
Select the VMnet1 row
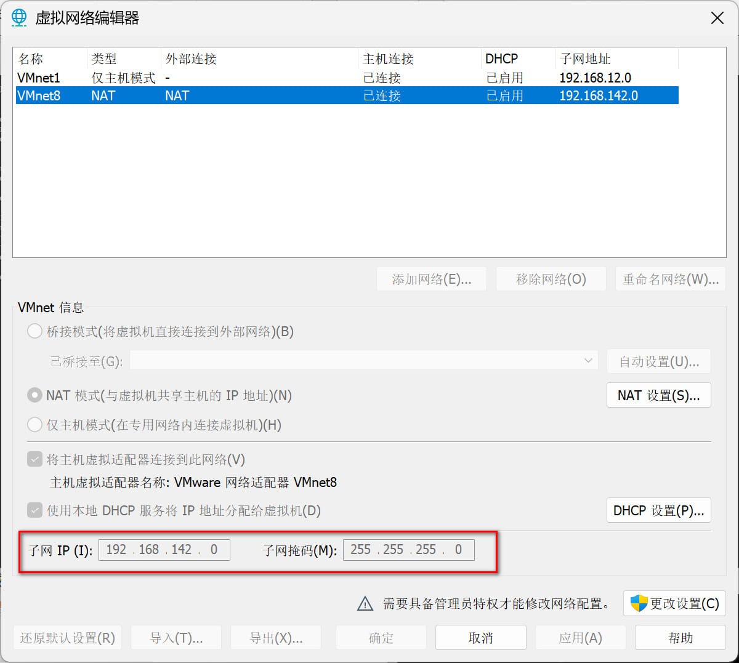tap(347, 78)
